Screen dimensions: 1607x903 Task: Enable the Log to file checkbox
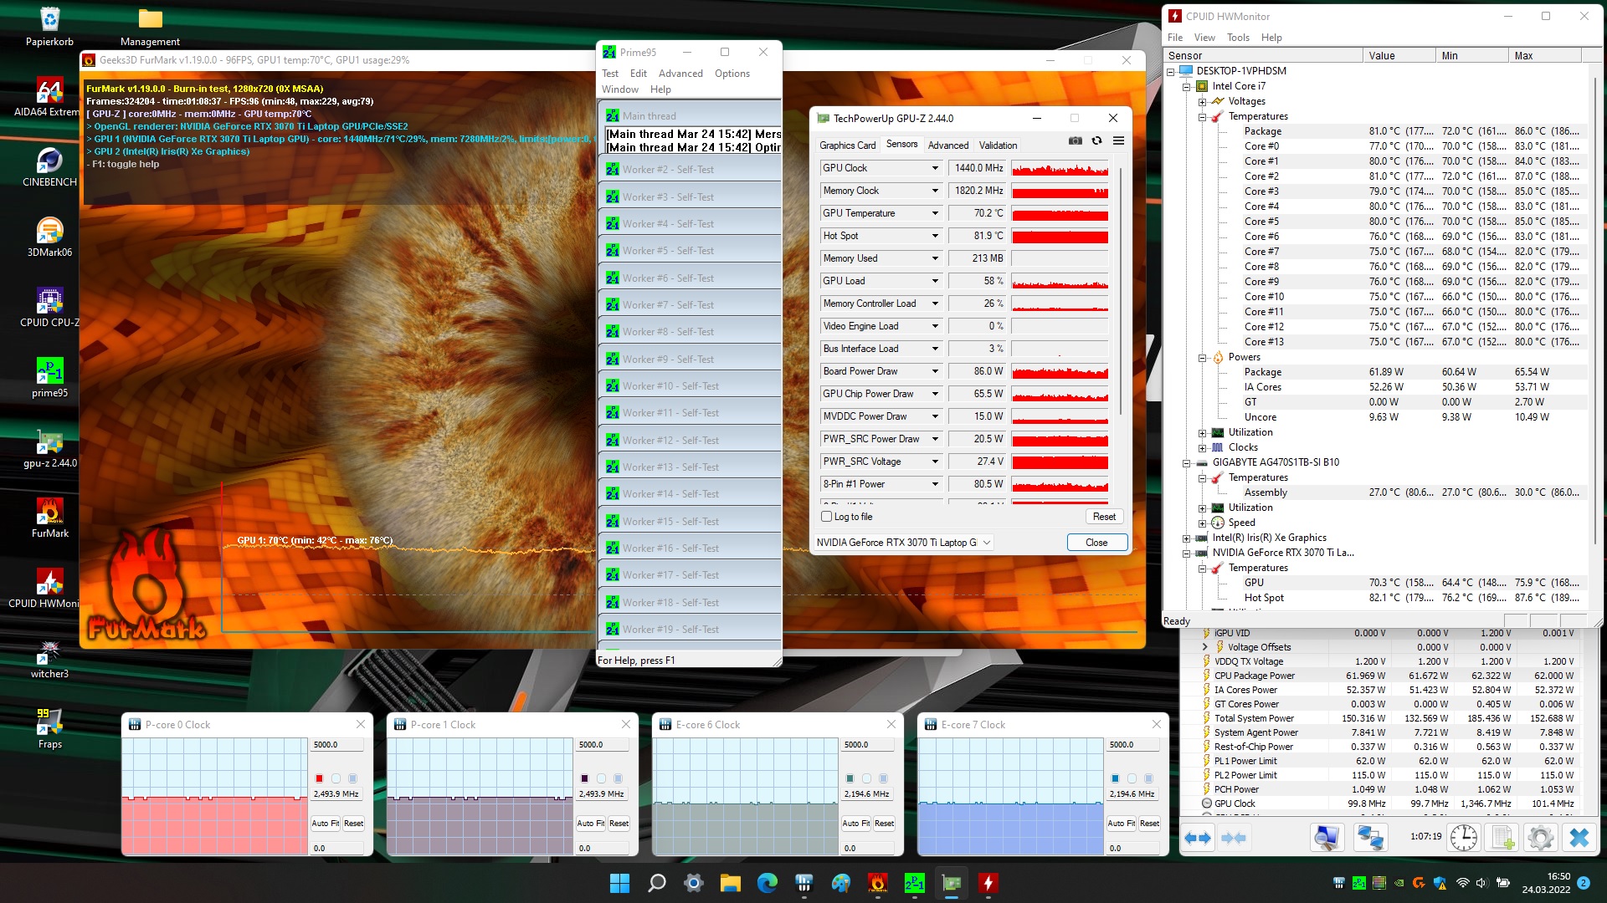tap(827, 517)
